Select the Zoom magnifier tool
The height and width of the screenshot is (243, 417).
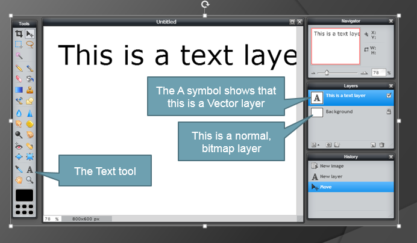pos(30,180)
